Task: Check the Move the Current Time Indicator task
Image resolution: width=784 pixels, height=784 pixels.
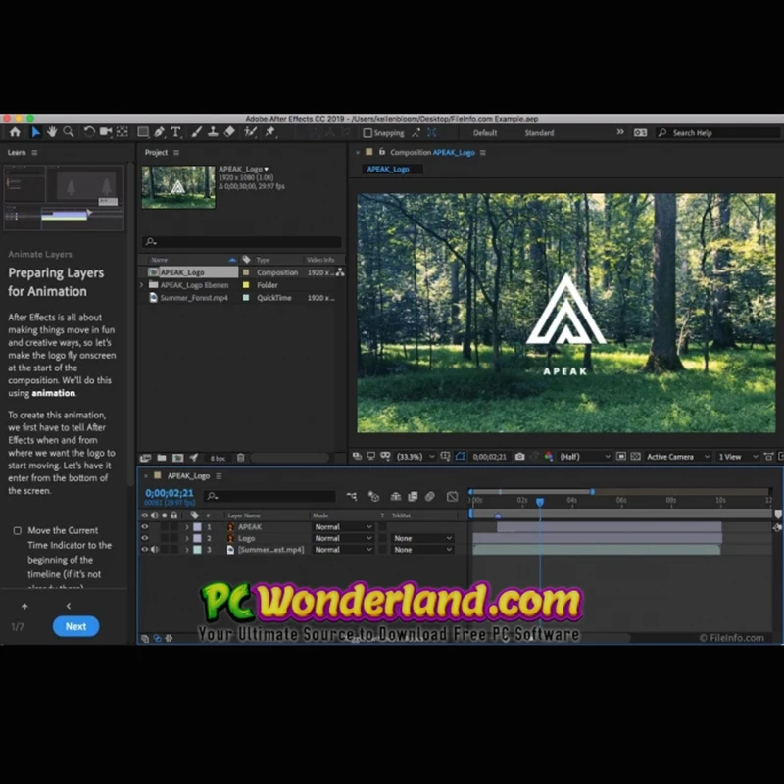Action: pos(17,530)
